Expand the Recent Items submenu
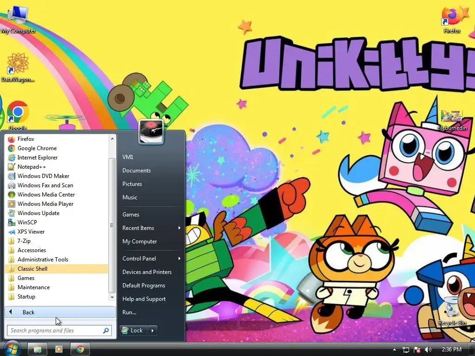475x356 pixels. pos(152,228)
